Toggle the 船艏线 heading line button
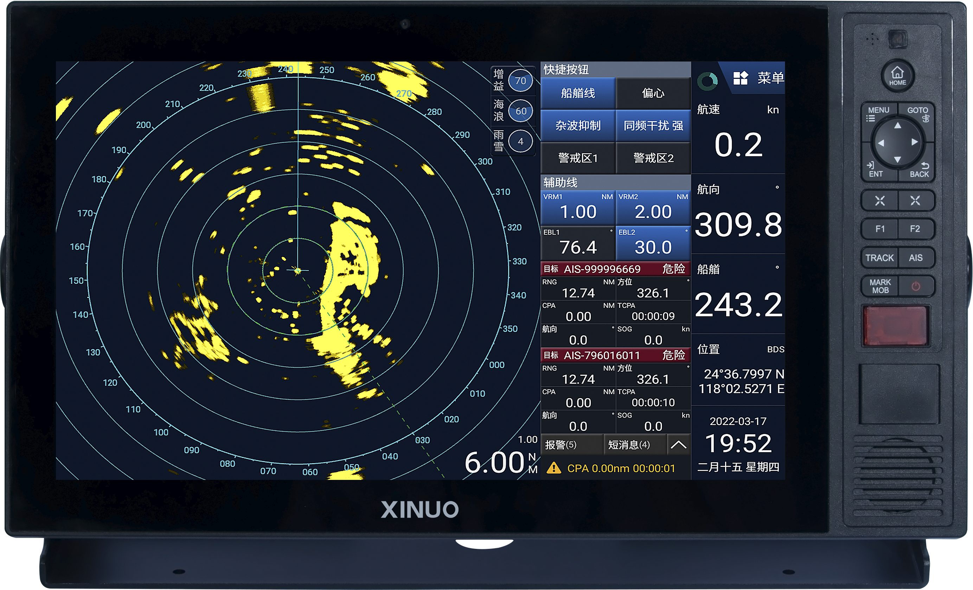This screenshot has width=973, height=590. tap(578, 93)
